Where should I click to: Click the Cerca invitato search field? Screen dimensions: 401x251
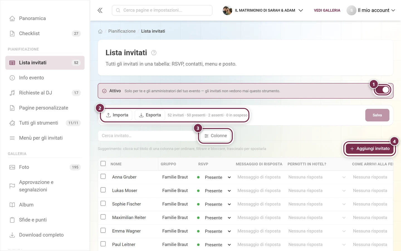[148, 136]
